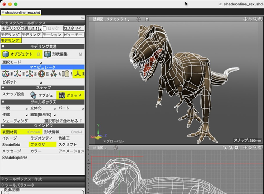Screen dimensions: 264x194
Task: Click the カスタマイ customize button
Action: point(74,28)
